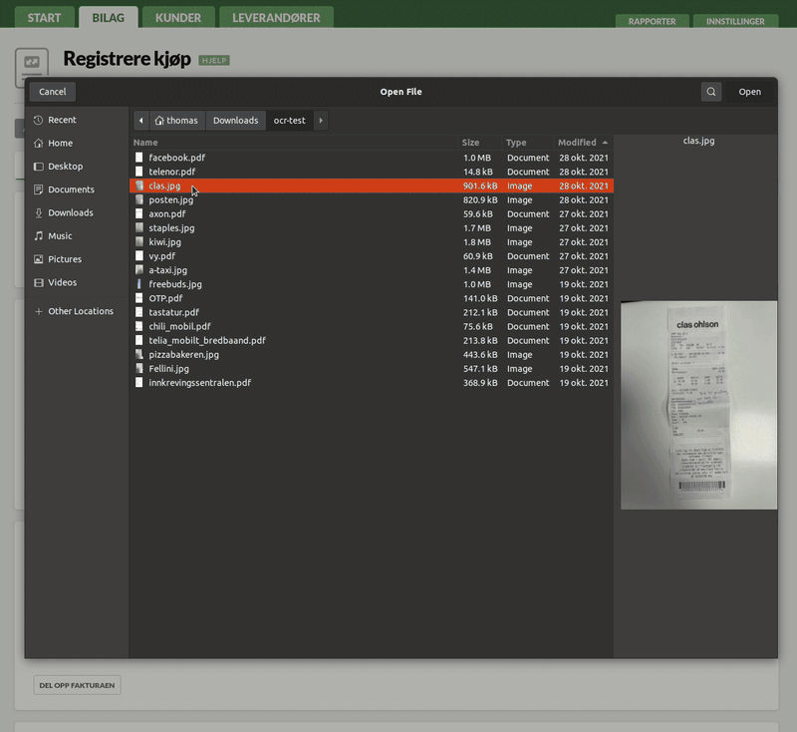Viewport: 797px width, 732px height.
Task: Click the 547.1 kB size of Fellini.jpg
Action: (480, 369)
